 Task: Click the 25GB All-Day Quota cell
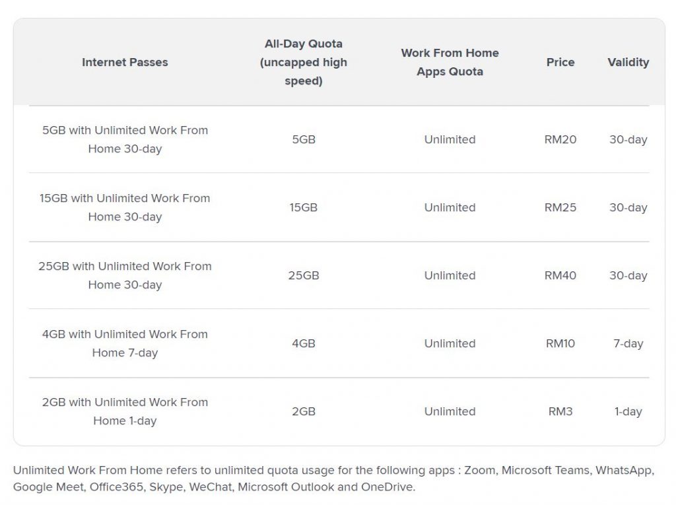pos(304,275)
